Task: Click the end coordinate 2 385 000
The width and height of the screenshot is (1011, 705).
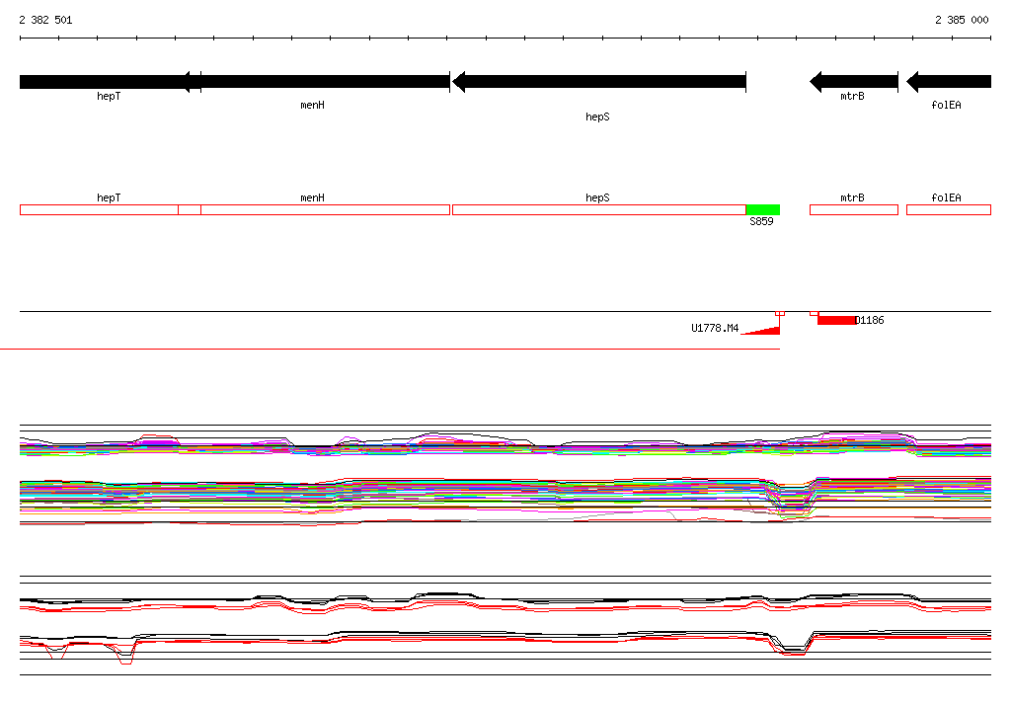Action: point(962,20)
